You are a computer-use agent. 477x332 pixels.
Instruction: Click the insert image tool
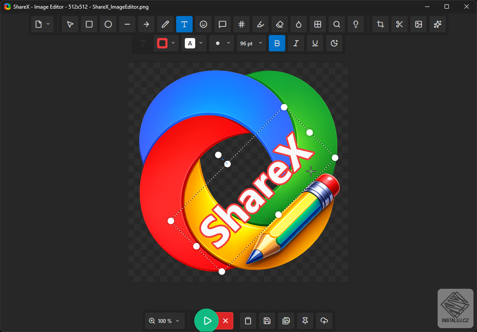[419, 24]
